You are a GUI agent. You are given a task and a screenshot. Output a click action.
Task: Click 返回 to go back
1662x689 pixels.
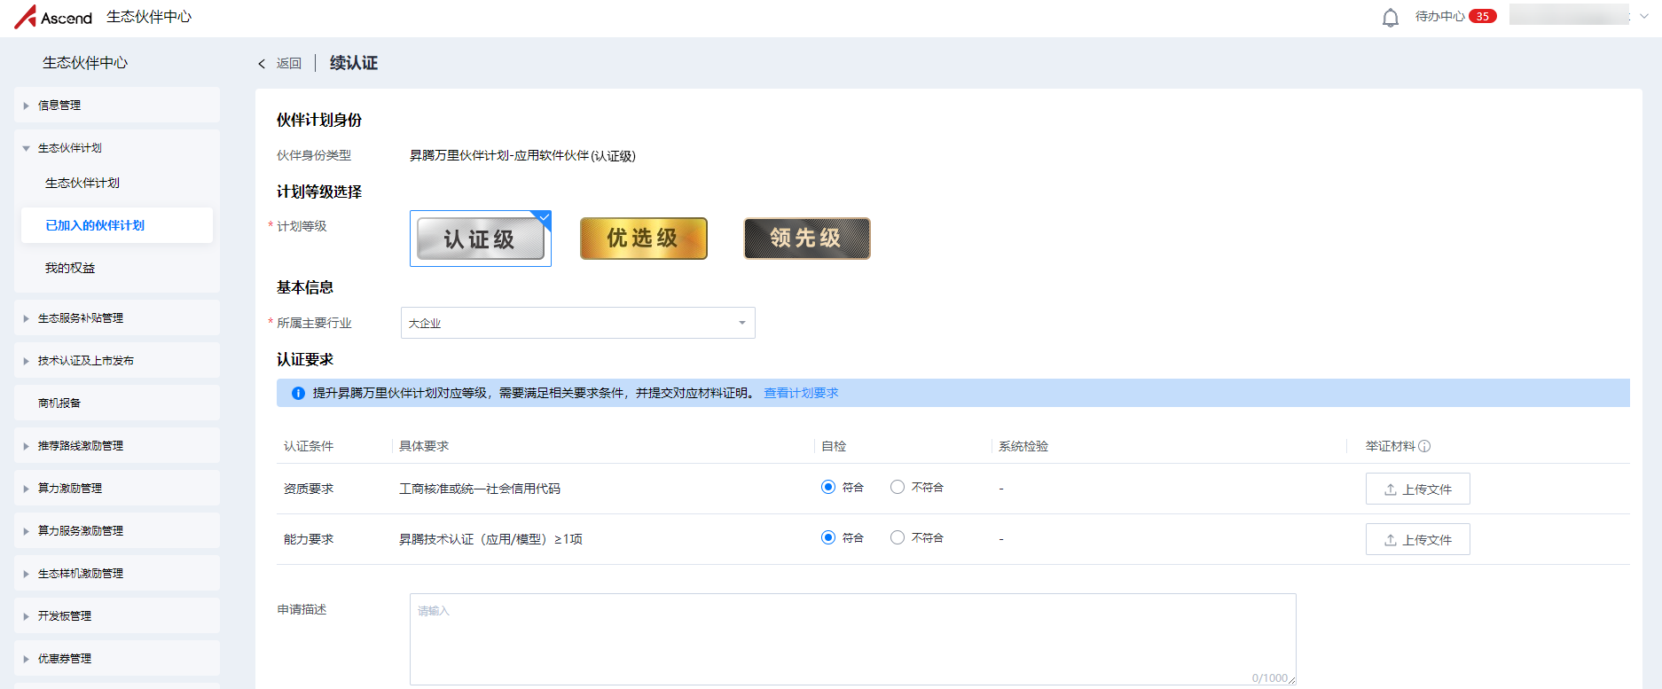tap(289, 64)
